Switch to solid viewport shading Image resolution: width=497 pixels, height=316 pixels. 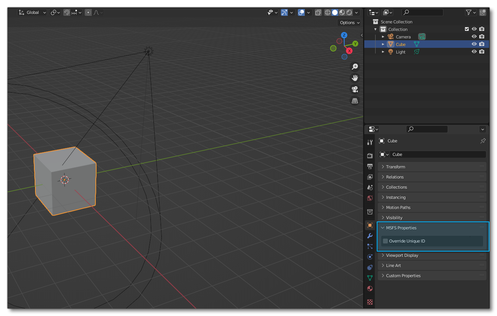click(334, 12)
